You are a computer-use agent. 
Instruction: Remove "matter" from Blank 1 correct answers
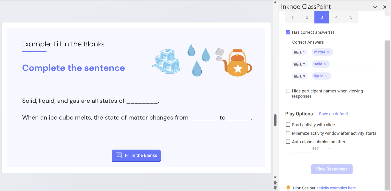tap(328, 52)
